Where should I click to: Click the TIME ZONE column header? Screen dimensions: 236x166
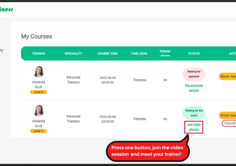[x=139, y=53]
